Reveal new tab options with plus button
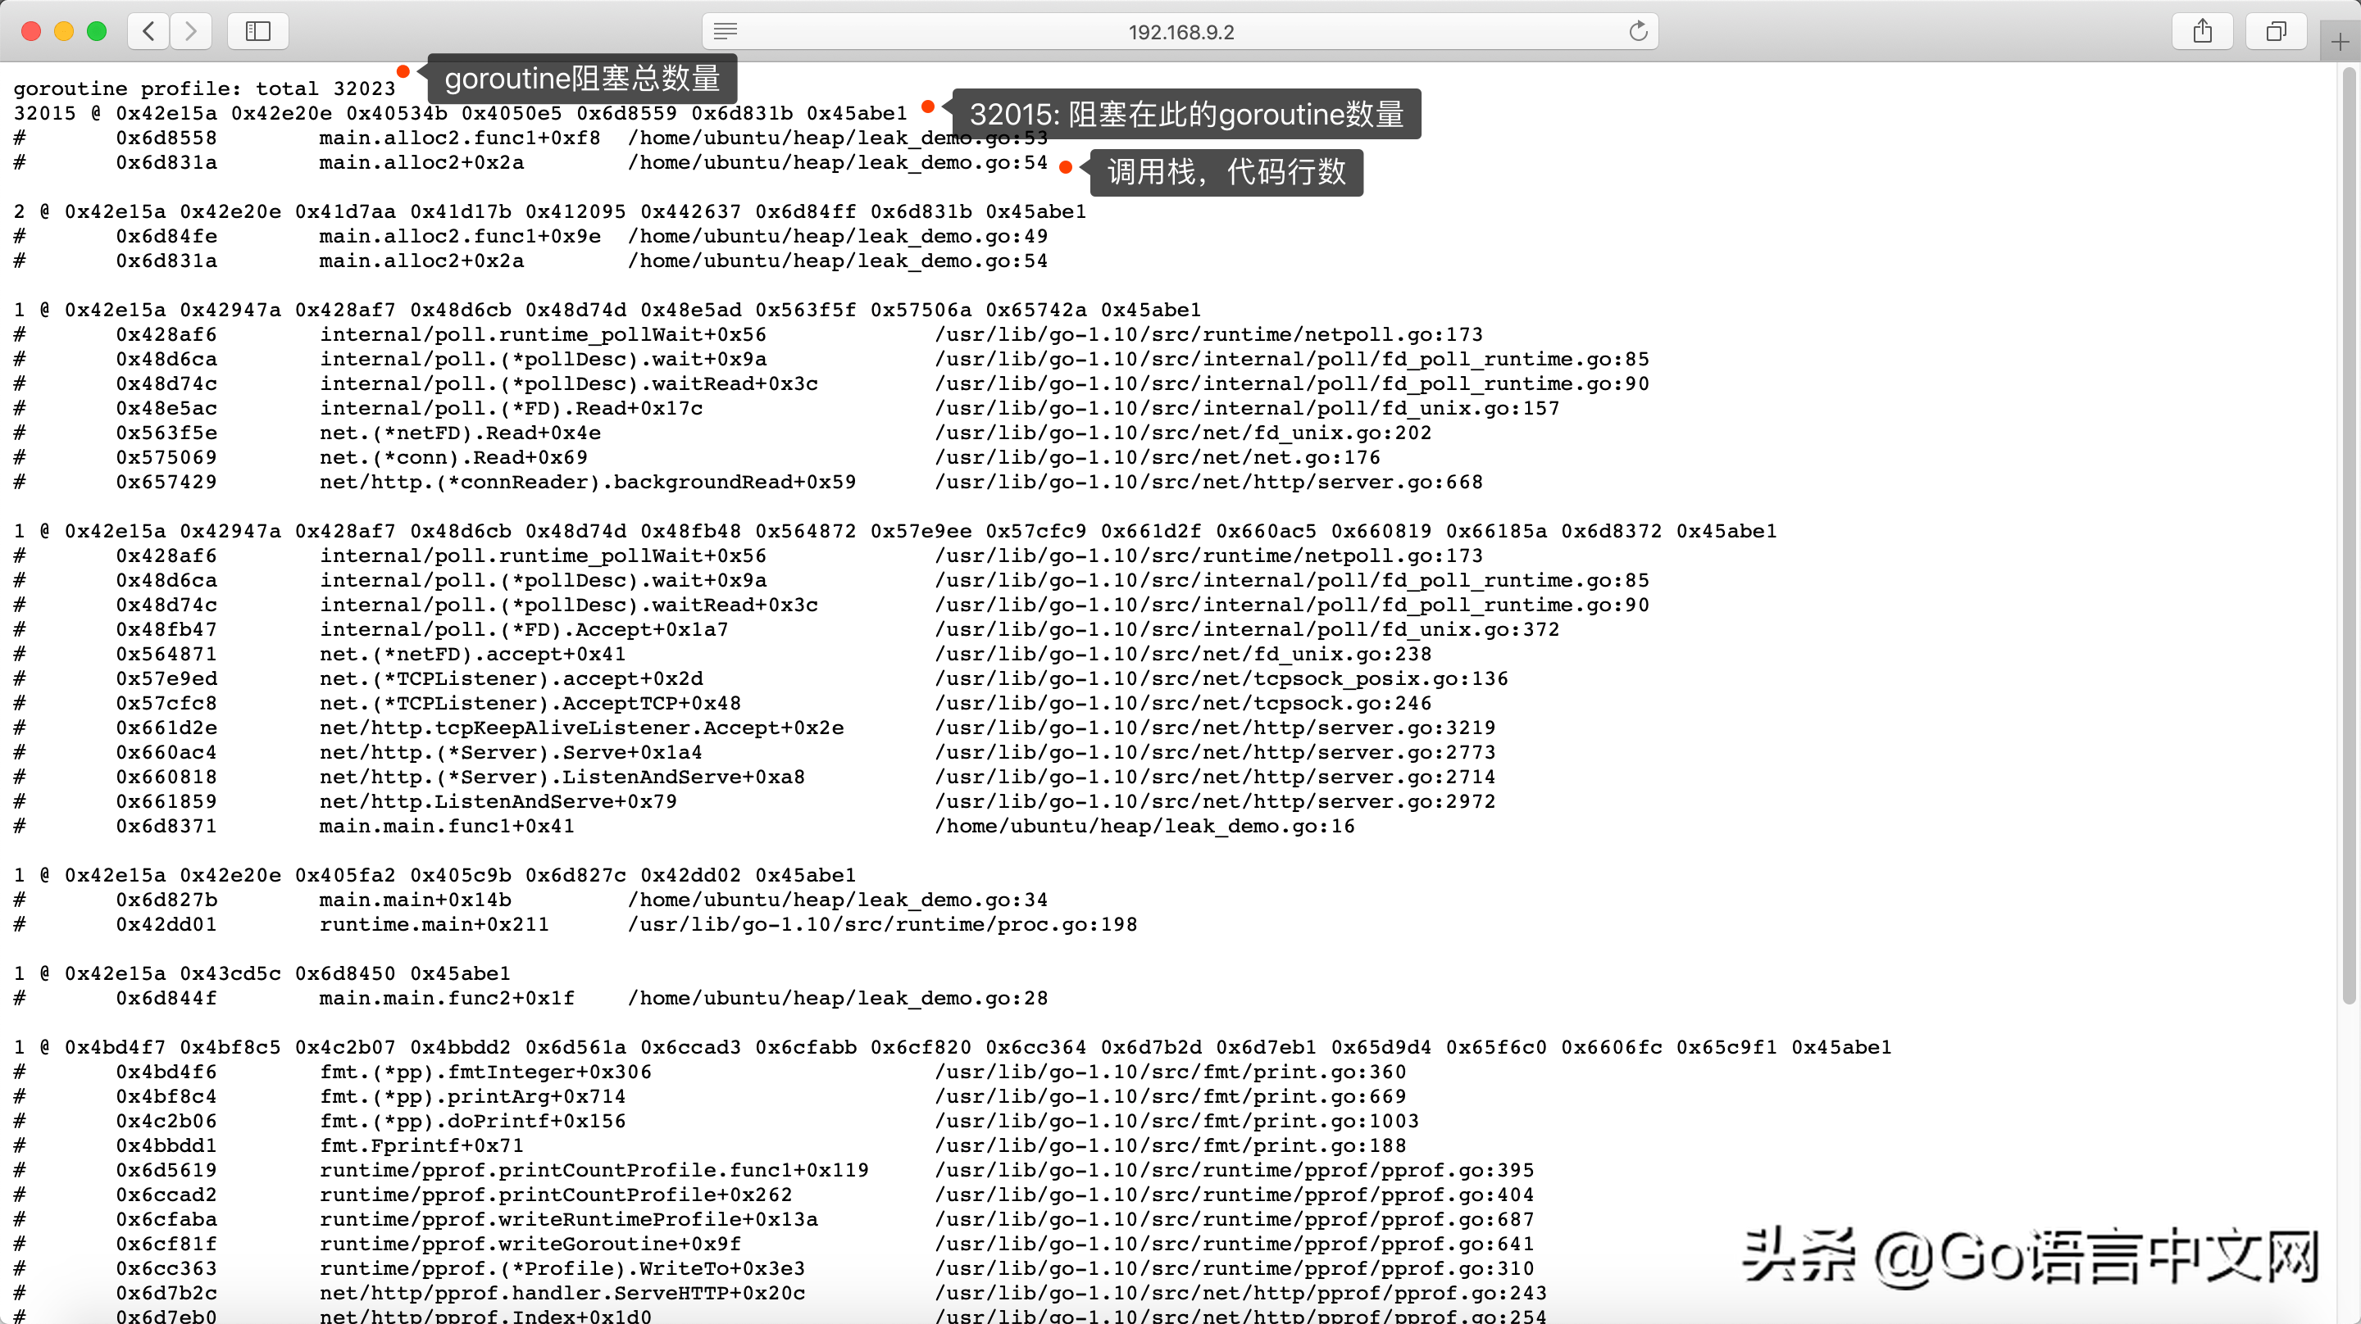2361x1324 pixels. point(2339,40)
